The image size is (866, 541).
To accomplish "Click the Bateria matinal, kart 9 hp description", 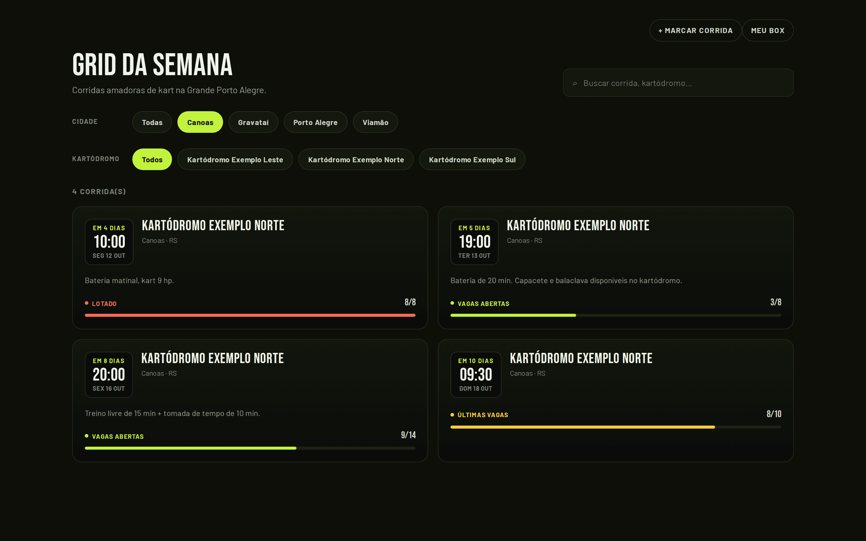I will point(129,281).
